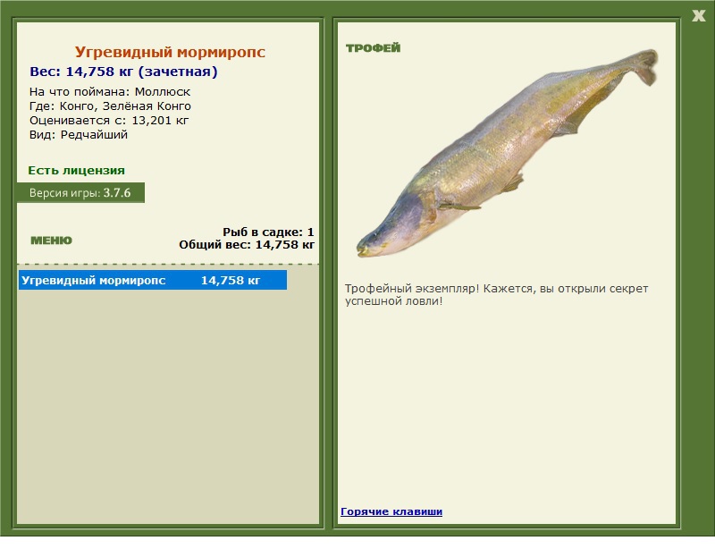715x549 pixels.
Task: Click the fish name heading Угревидный мормиропс
Action: (170, 52)
